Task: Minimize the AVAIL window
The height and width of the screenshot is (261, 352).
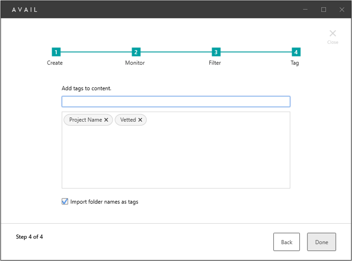Action: 305,9
